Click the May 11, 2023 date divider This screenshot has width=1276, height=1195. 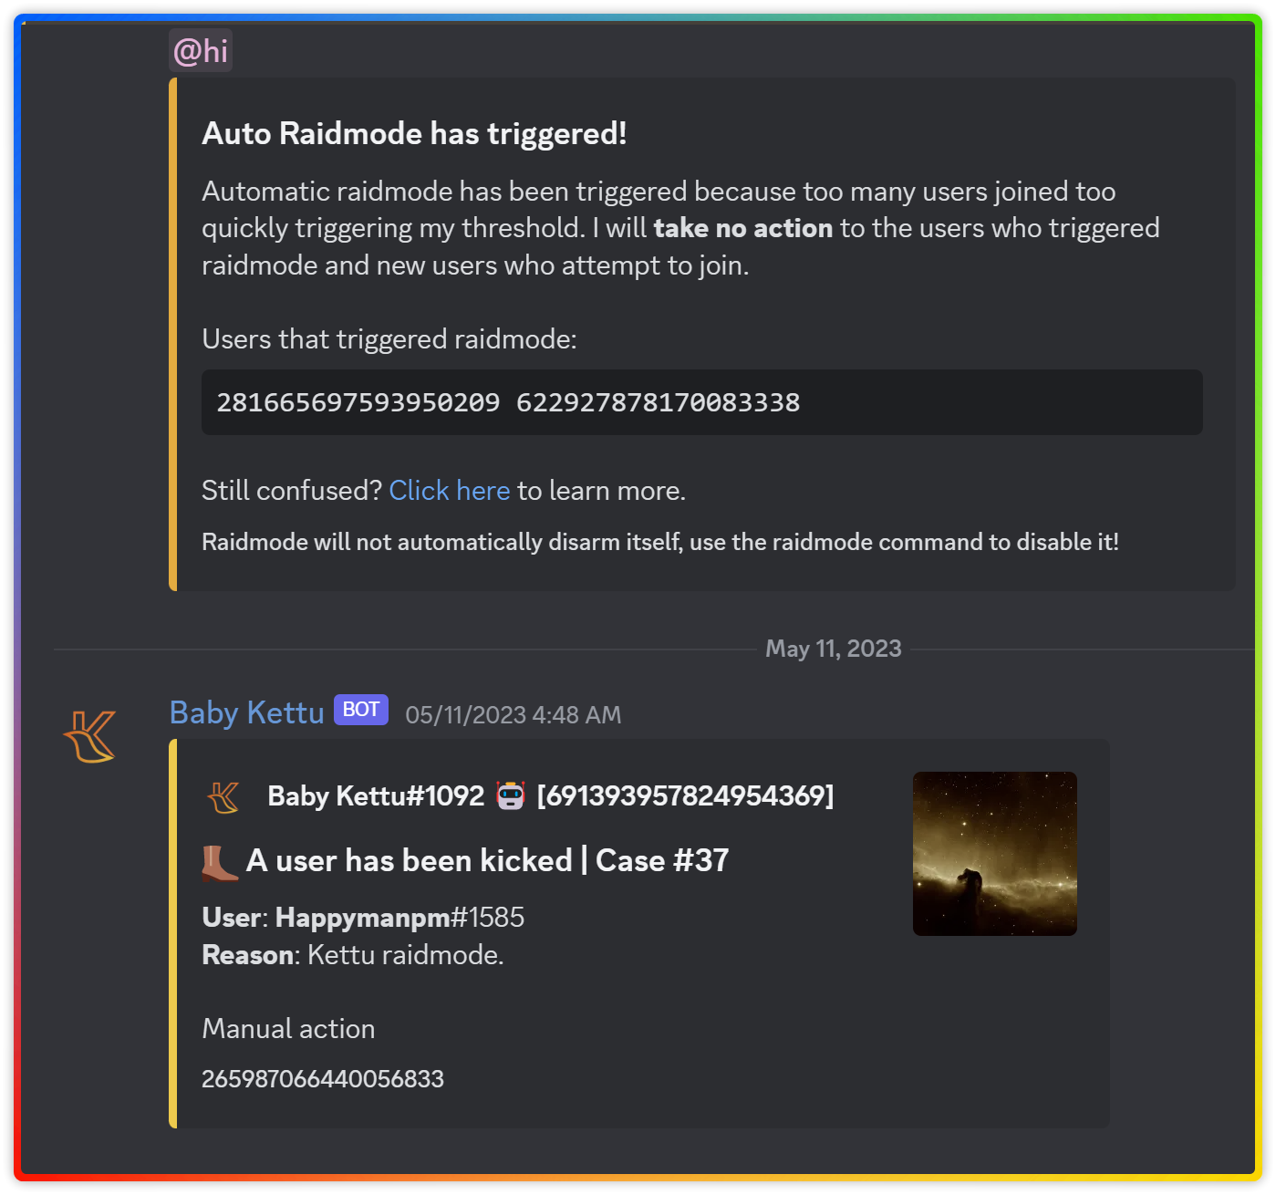click(x=833, y=648)
